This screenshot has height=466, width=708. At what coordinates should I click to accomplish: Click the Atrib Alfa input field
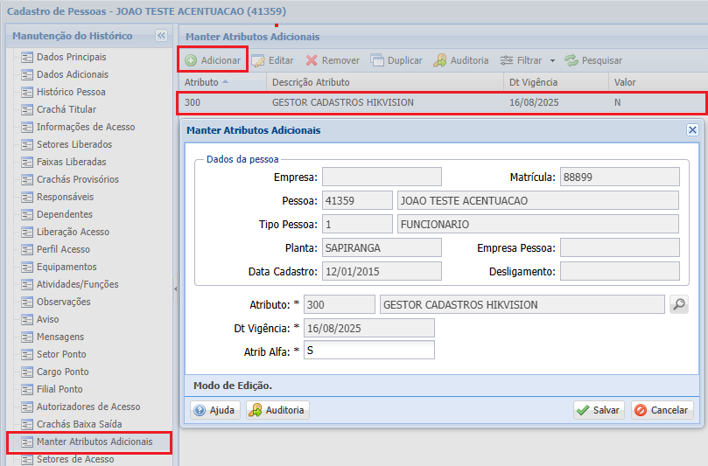[369, 351]
